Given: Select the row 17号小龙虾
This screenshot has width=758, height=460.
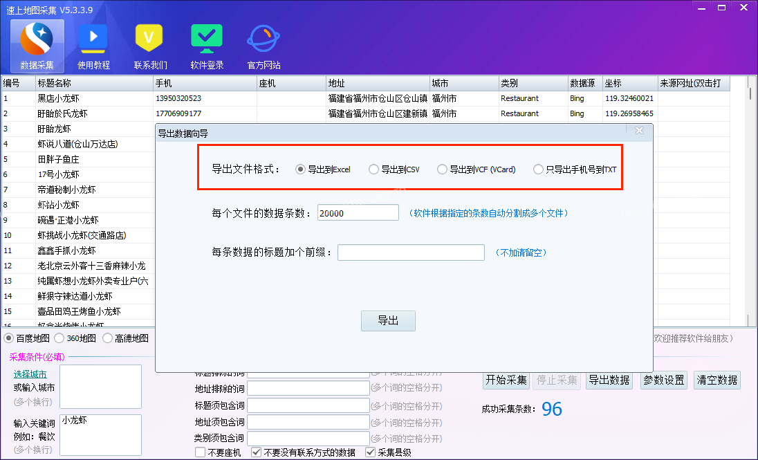Looking at the screenshot, I should (77, 174).
